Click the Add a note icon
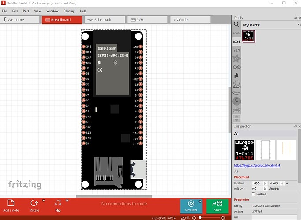The image size is (301, 220). tap(11, 204)
